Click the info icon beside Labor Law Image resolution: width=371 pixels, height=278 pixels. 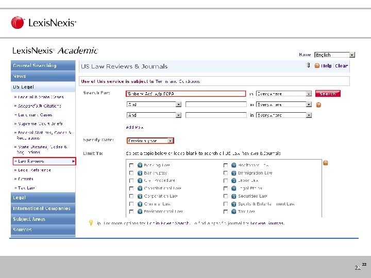tap(234, 181)
